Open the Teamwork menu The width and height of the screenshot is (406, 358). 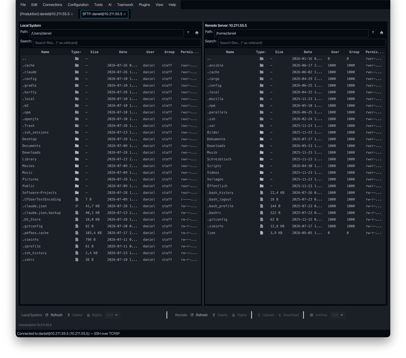click(125, 5)
